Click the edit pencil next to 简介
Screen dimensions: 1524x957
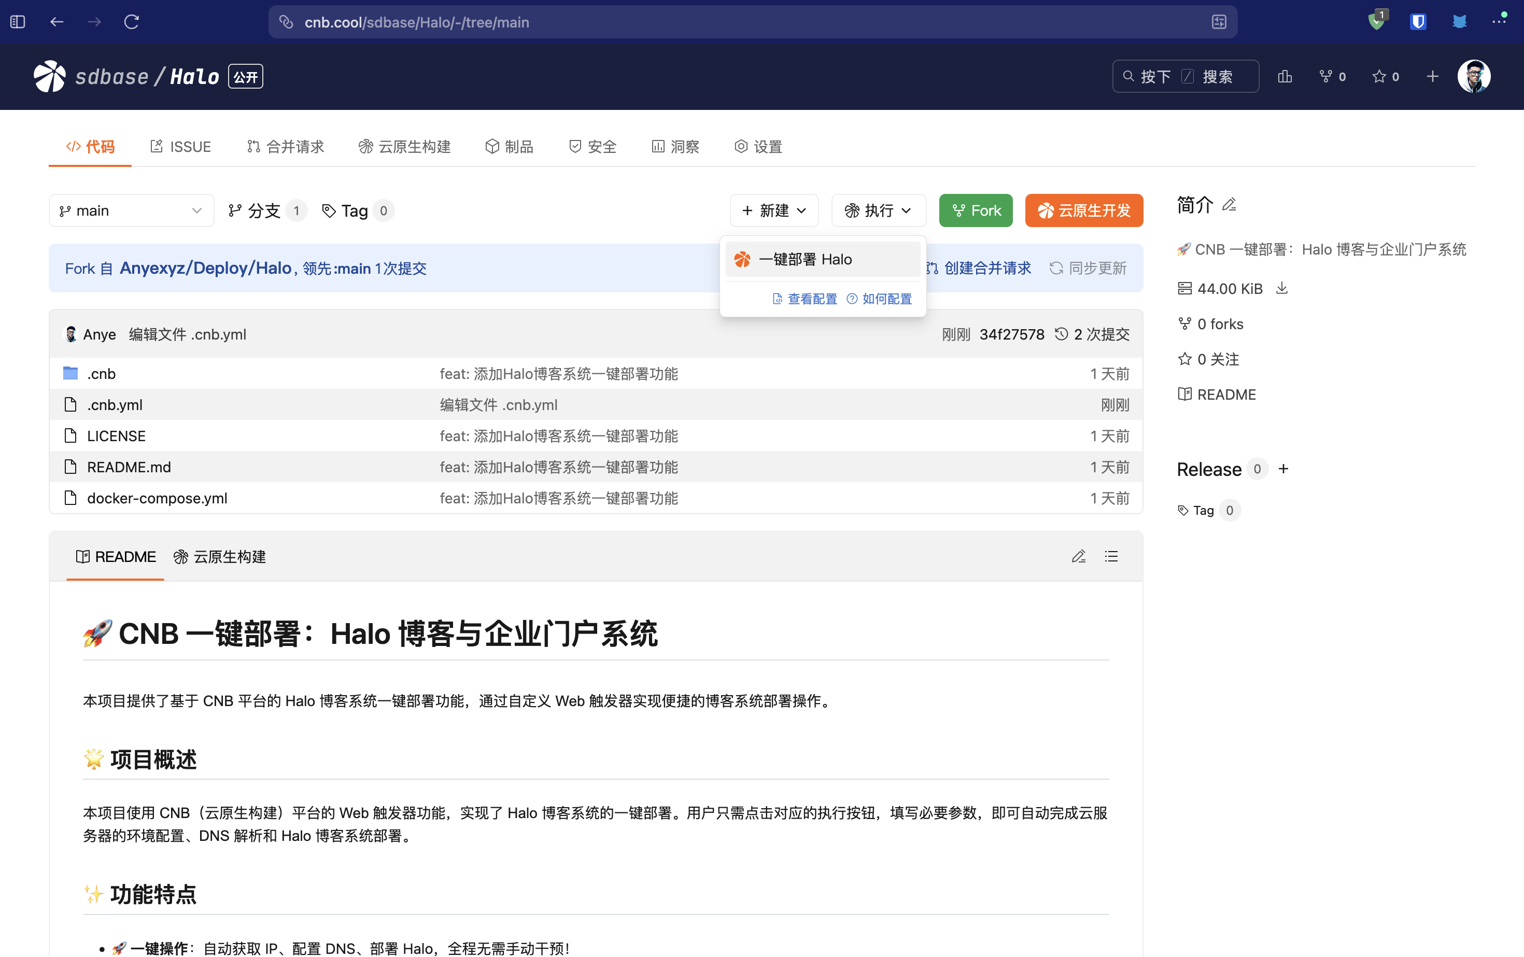tap(1229, 205)
